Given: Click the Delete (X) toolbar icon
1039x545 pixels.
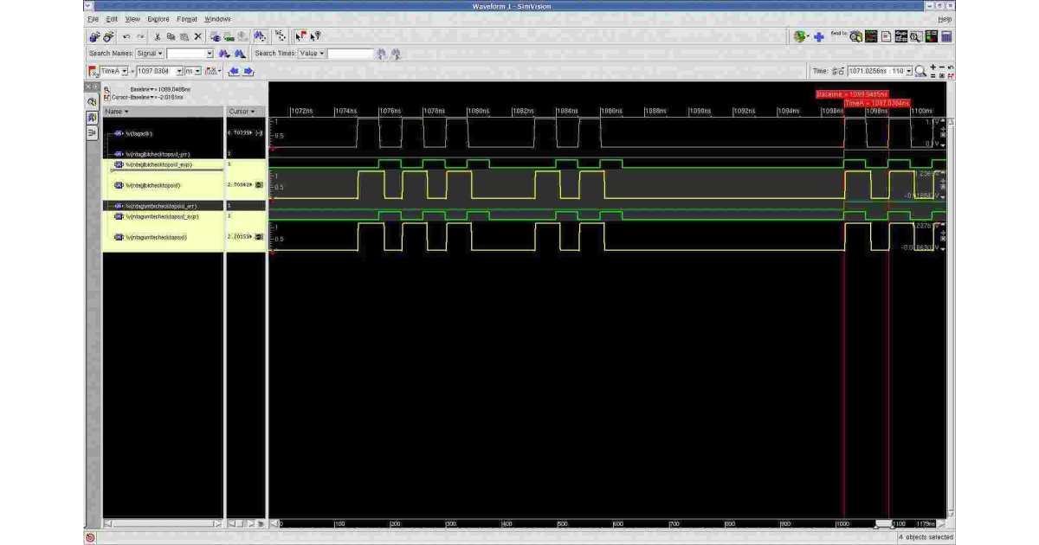Looking at the screenshot, I should click(197, 36).
